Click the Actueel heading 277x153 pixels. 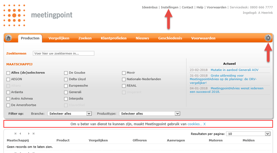[x=229, y=64]
